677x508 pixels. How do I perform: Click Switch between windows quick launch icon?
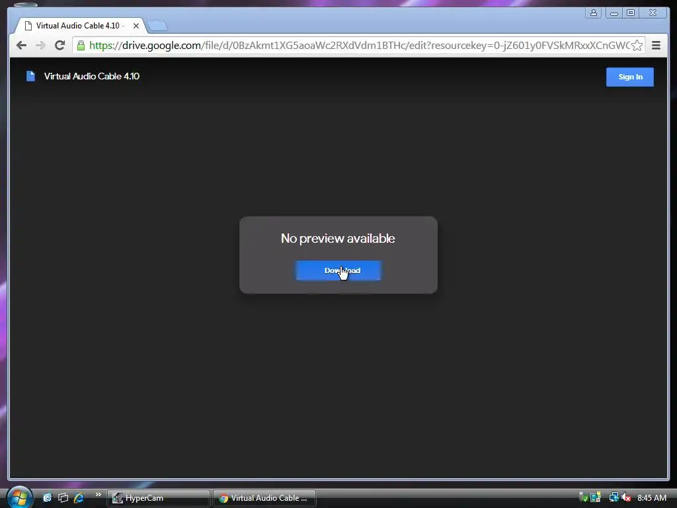point(63,497)
